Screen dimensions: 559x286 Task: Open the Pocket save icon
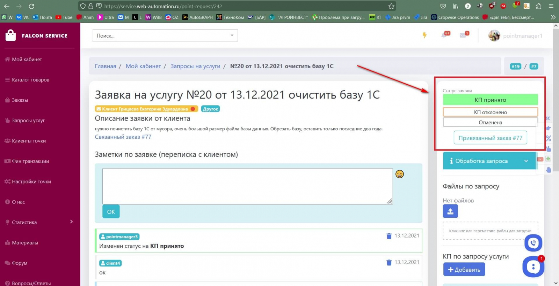click(443, 6)
